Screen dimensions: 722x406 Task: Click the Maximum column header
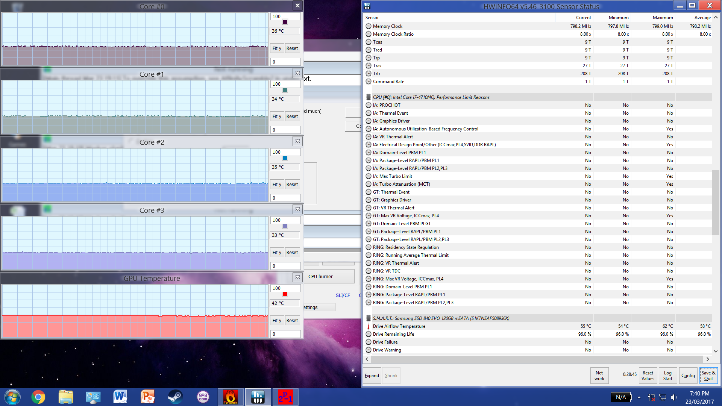(662, 18)
